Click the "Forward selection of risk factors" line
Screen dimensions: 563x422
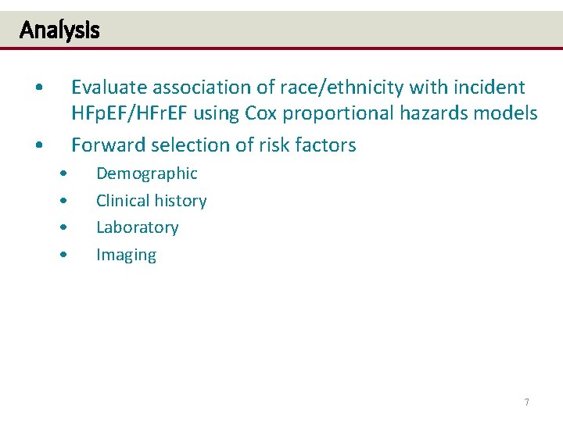213,145
